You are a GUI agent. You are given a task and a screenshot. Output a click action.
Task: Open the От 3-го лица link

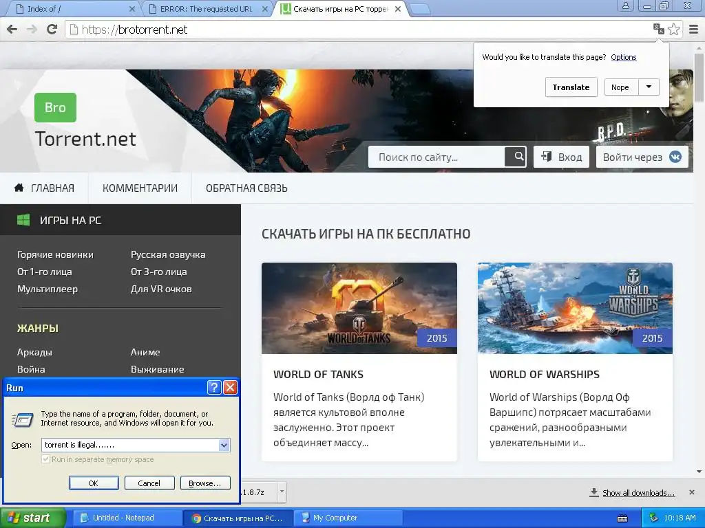coord(159,272)
